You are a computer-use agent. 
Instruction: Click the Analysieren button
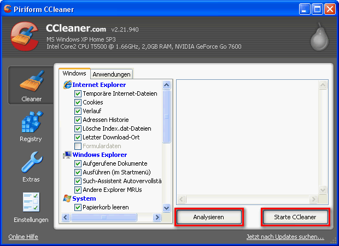point(209,217)
